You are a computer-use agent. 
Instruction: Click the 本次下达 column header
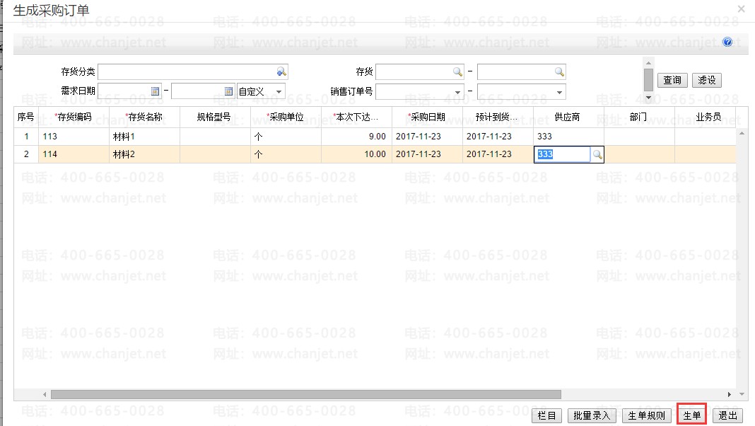[x=356, y=117]
